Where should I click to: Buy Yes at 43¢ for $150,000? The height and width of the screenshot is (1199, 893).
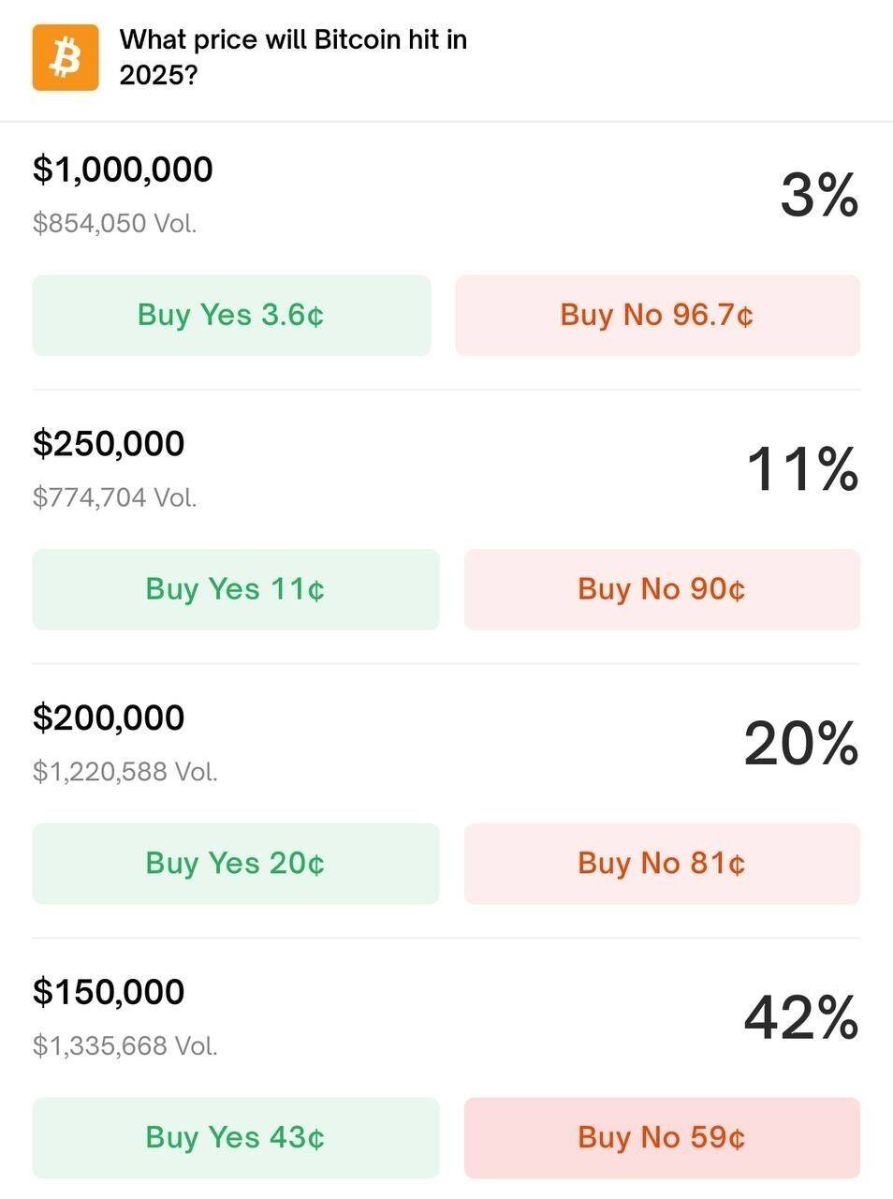236,1138
